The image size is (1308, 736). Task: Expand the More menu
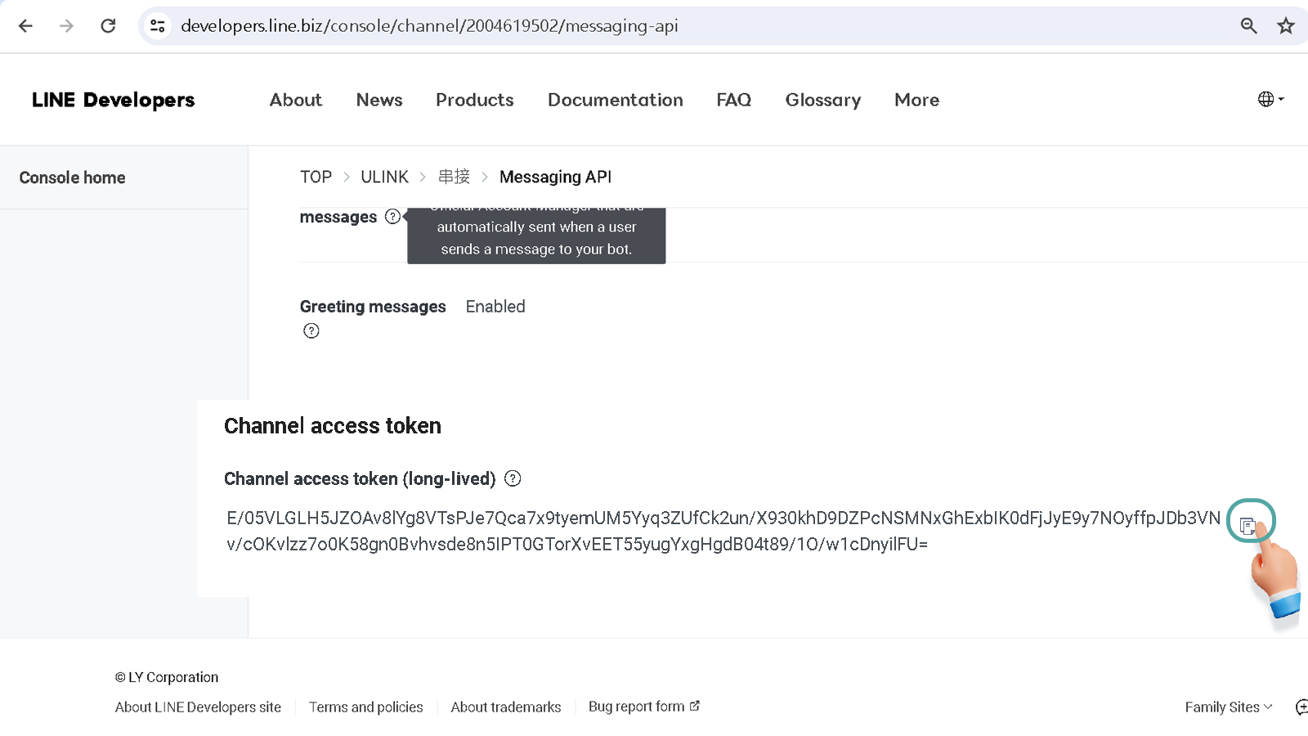tap(917, 100)
